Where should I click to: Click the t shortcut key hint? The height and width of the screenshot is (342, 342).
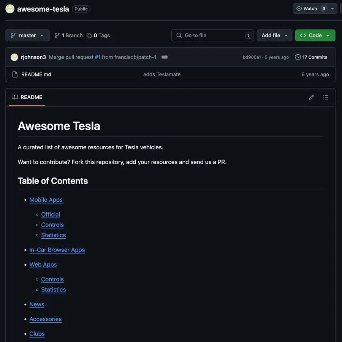click(248, 35)
